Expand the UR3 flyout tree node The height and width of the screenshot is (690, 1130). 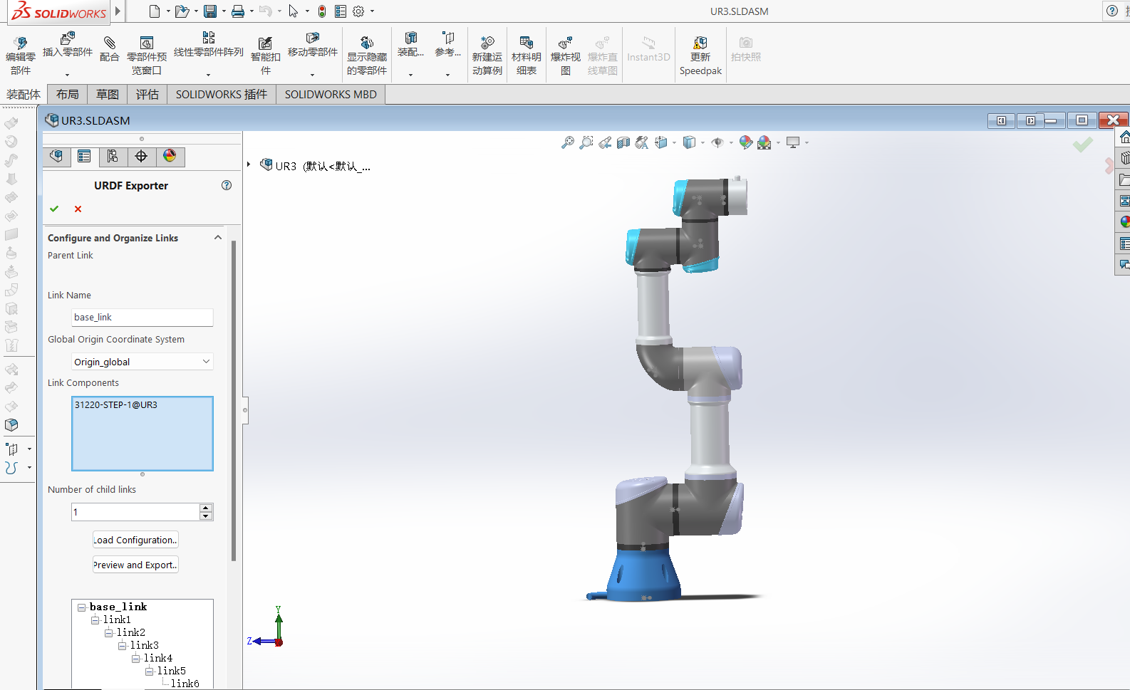click(249, 164)
